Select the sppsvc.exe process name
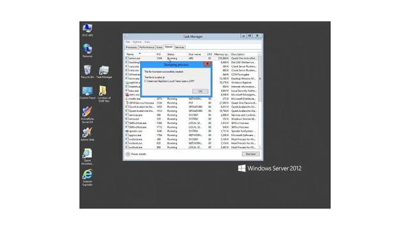 (x=135, y=135)
